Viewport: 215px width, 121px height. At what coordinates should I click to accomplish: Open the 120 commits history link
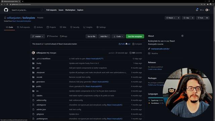136,53
